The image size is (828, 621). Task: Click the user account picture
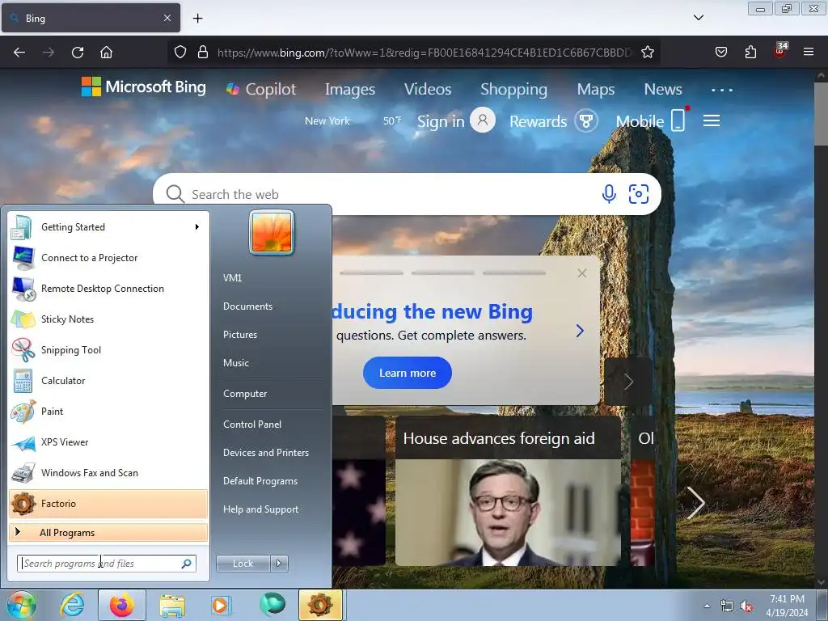click(x=272, y=232)
